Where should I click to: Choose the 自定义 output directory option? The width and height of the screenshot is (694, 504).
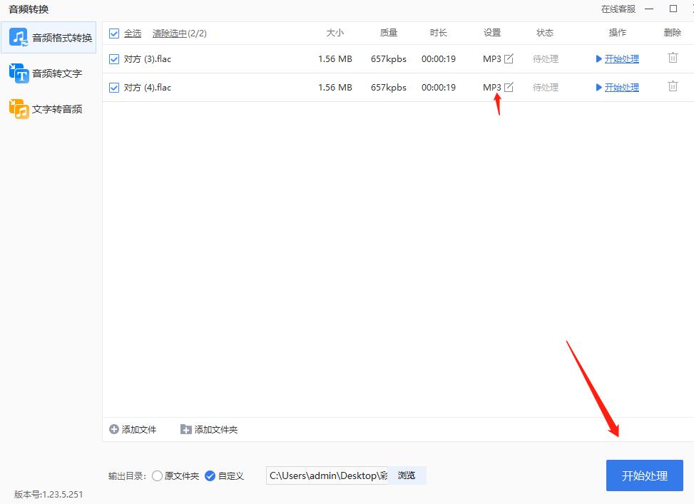pyautogui.click(x=210, y=475)
